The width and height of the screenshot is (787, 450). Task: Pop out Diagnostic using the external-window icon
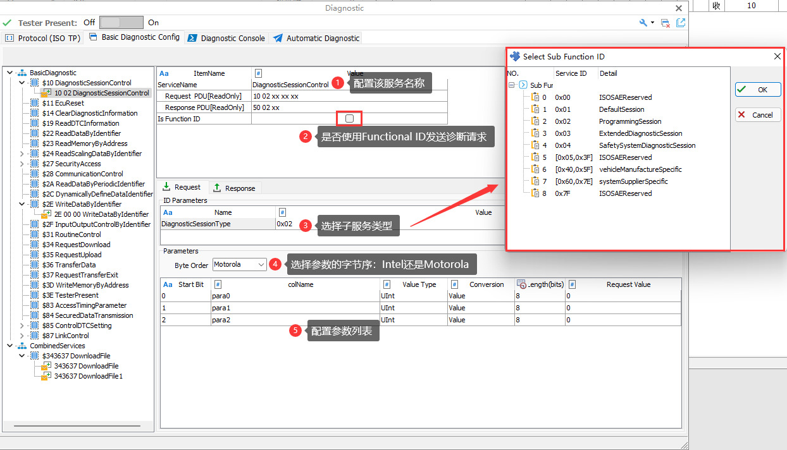[680, 22]
